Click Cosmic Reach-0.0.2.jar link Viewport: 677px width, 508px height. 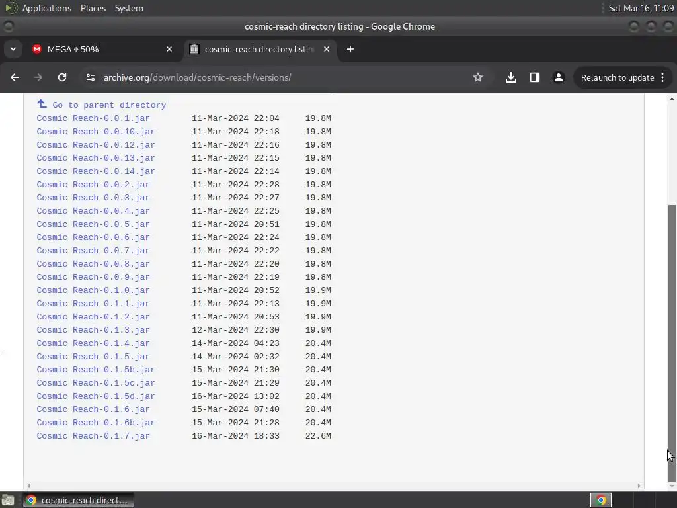pos(93,185)
